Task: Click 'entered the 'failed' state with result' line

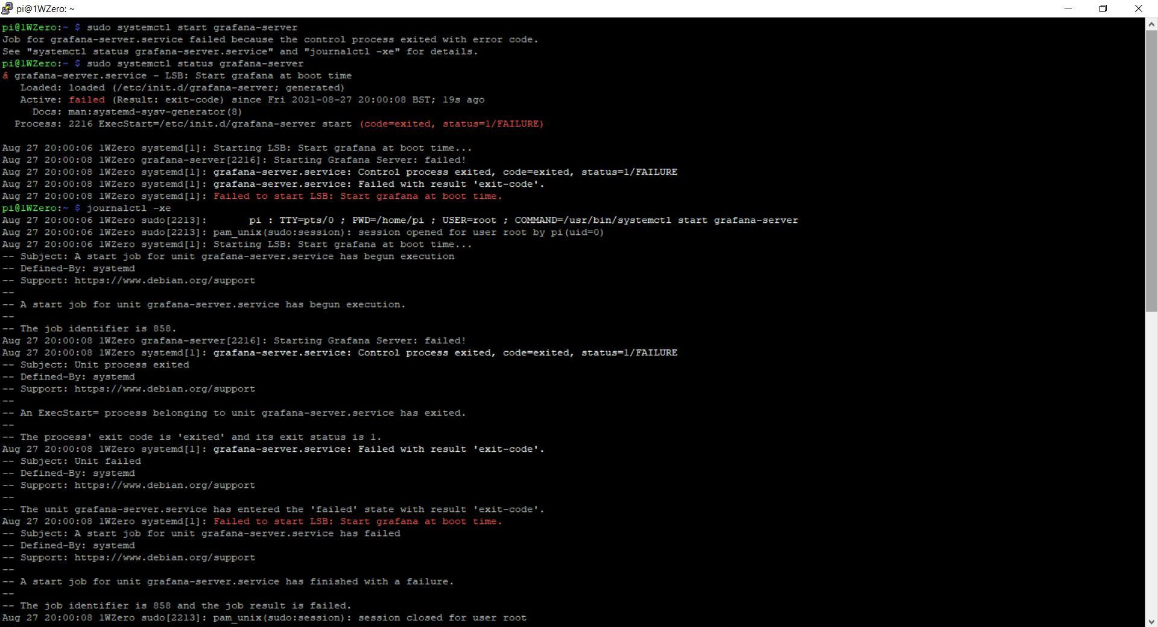Action: coord(273,509)
